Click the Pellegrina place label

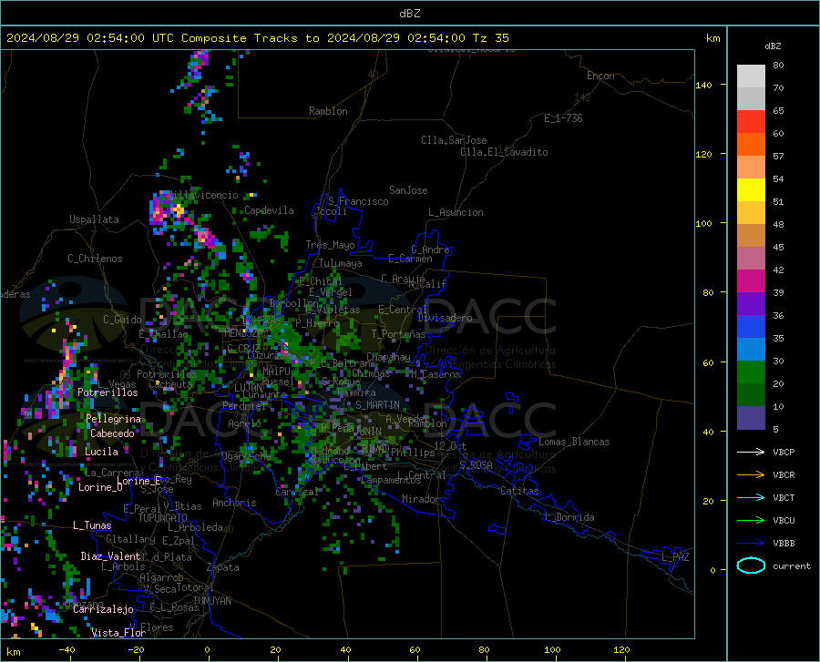[114, 419]
